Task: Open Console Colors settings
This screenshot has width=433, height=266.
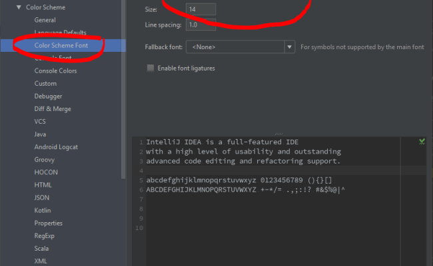Action: (55, 71)
